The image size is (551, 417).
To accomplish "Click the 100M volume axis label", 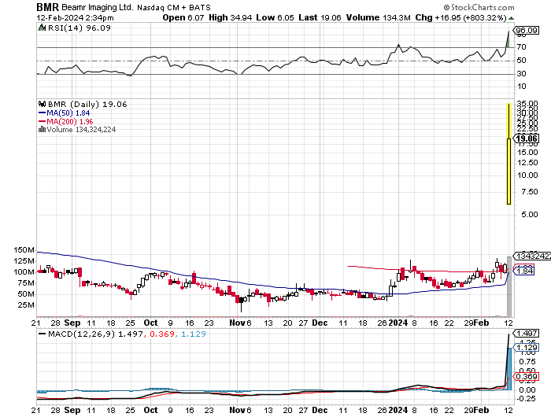I will coord(24,272).
